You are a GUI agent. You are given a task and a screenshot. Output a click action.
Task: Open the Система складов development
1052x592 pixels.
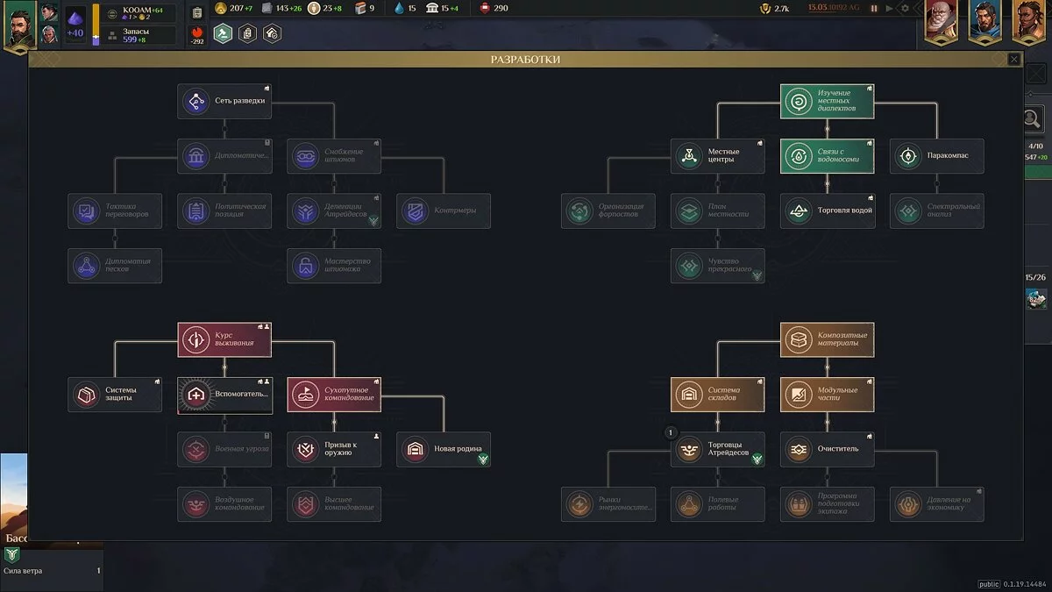pos(718,395)
